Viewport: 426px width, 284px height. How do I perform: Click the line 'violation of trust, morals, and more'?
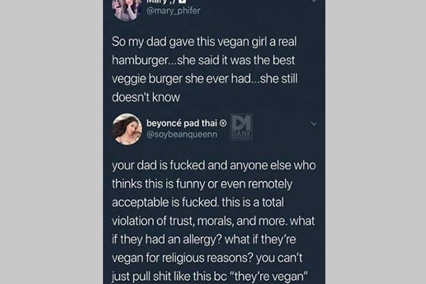pos(213,221)
